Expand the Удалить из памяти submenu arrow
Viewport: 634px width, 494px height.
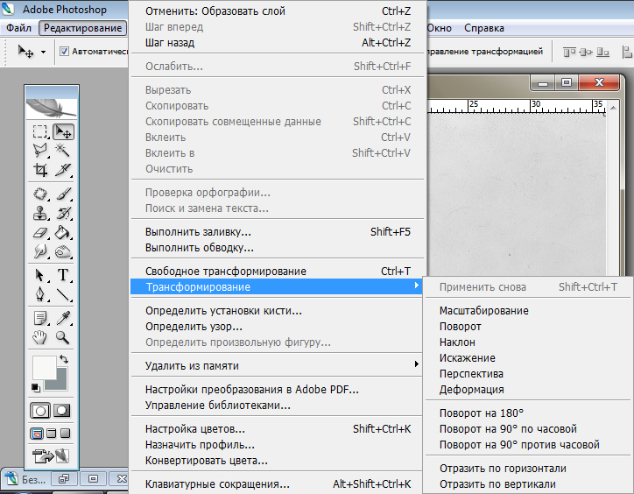[x=417, y=364]
